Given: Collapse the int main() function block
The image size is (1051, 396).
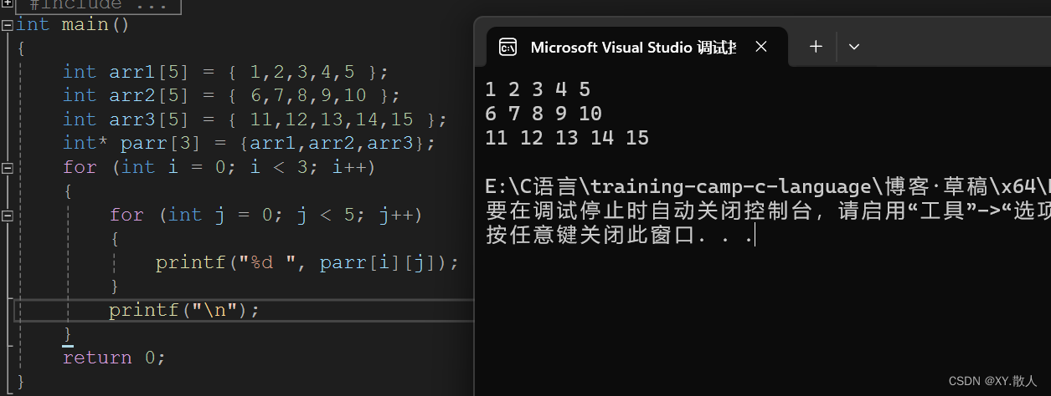Looking at the screenshot, I should click(7, 25).
